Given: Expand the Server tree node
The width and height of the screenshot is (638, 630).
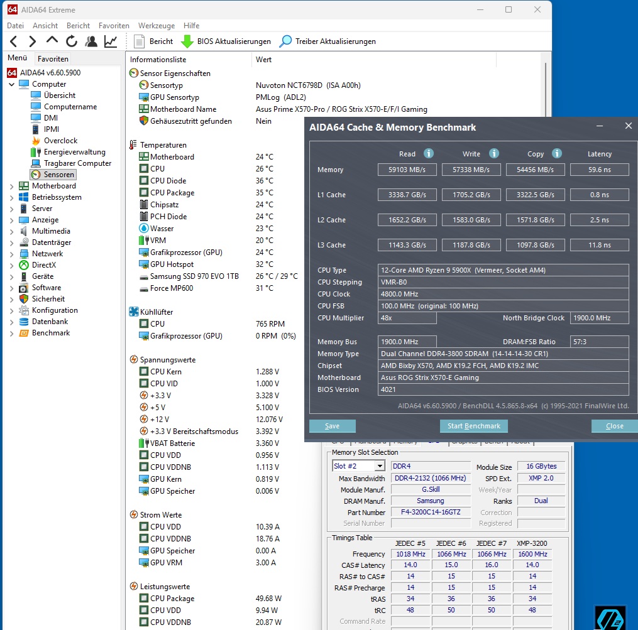Looking at the screenshot, I should click(11, 209).
